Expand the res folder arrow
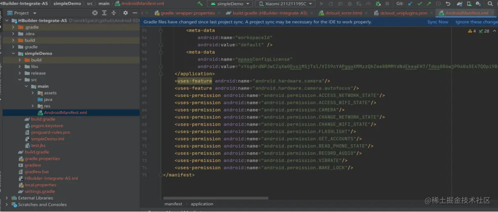 pyautogui.click(x=33, y=106)
